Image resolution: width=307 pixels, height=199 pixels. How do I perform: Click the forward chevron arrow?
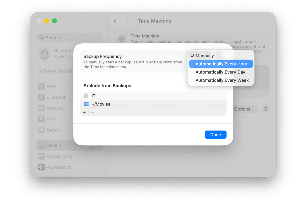tap(127, 21)
